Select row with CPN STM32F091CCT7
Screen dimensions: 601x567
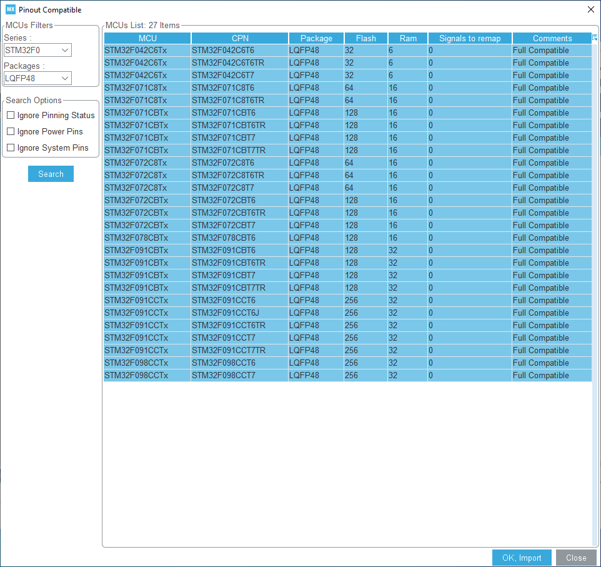pyautogui.click(x=347, y=338)
